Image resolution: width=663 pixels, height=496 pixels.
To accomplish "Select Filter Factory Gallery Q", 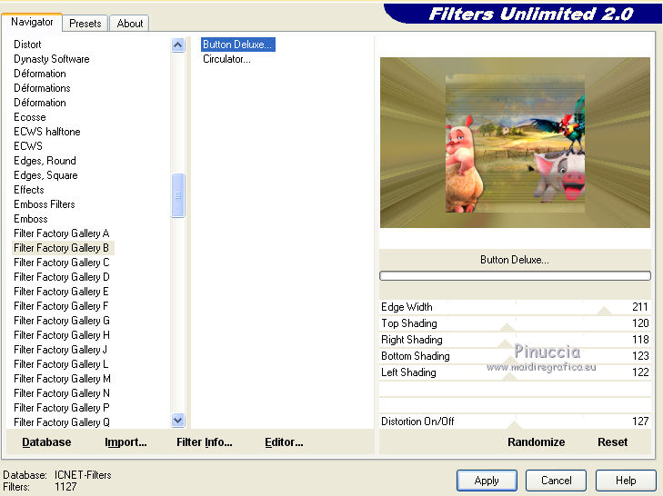I will 62,422.
